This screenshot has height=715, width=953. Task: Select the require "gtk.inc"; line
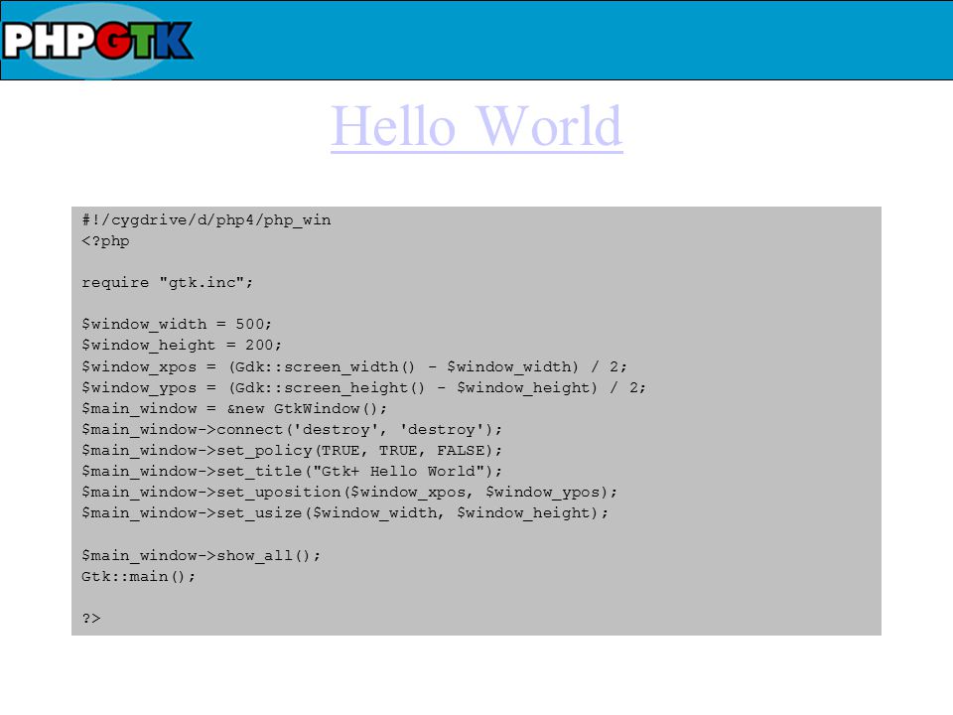coord(167,283)
